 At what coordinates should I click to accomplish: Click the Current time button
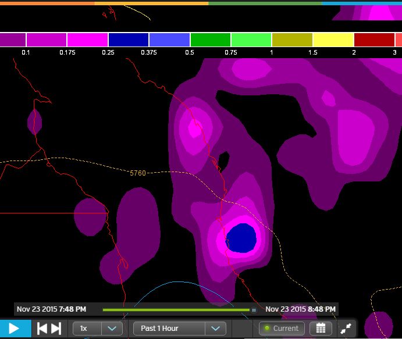tap(282, 328)
